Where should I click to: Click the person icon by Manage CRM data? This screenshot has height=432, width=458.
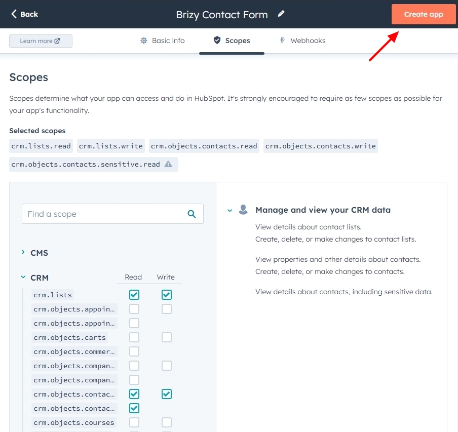[x=243, y=210]
